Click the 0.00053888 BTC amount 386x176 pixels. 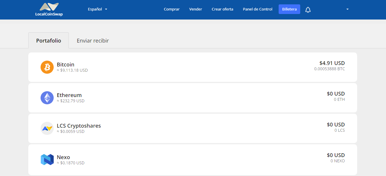(329, 69)
